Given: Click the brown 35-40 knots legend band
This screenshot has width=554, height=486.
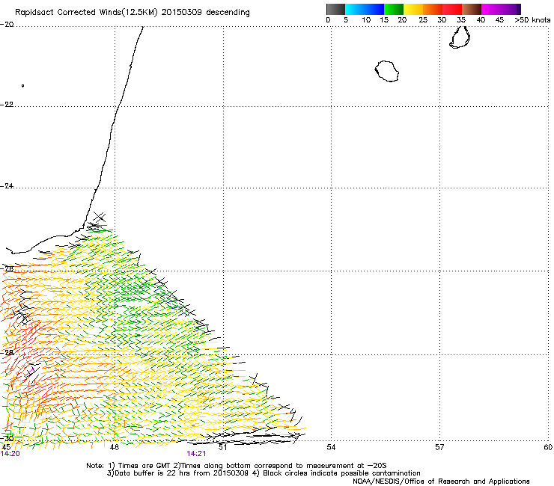Looking at the screenshot, I should 472,9.
